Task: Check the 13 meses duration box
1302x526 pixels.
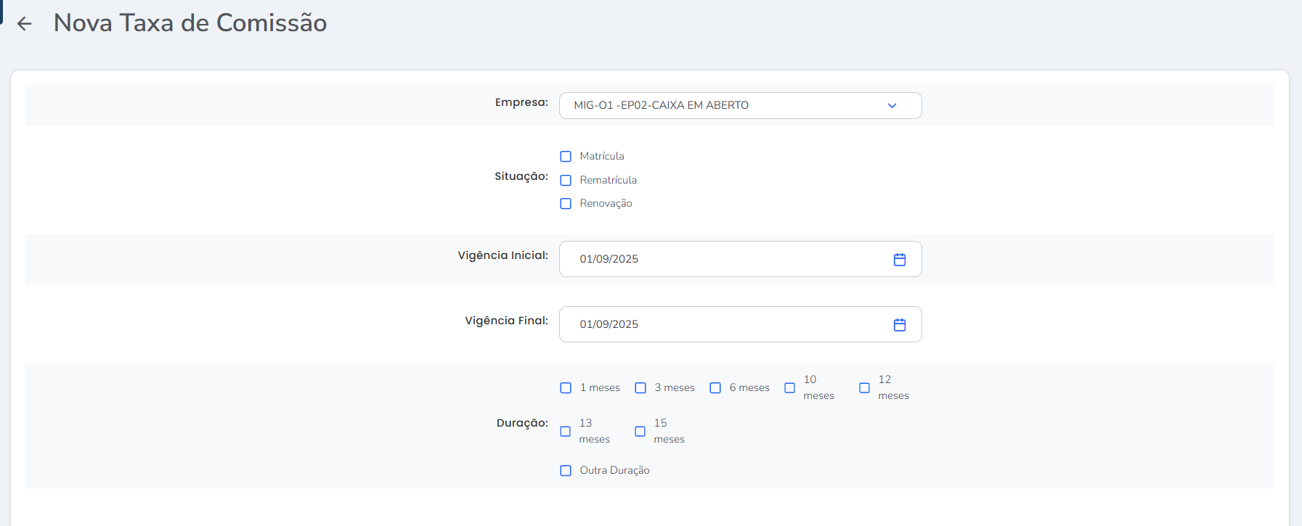Action: 566,432
